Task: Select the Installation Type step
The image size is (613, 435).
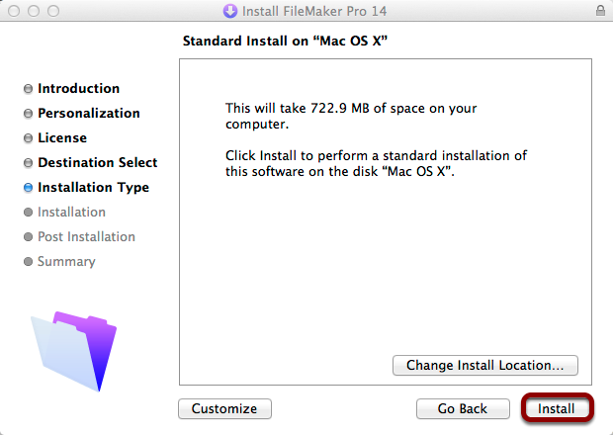Action: click(94, 187)
